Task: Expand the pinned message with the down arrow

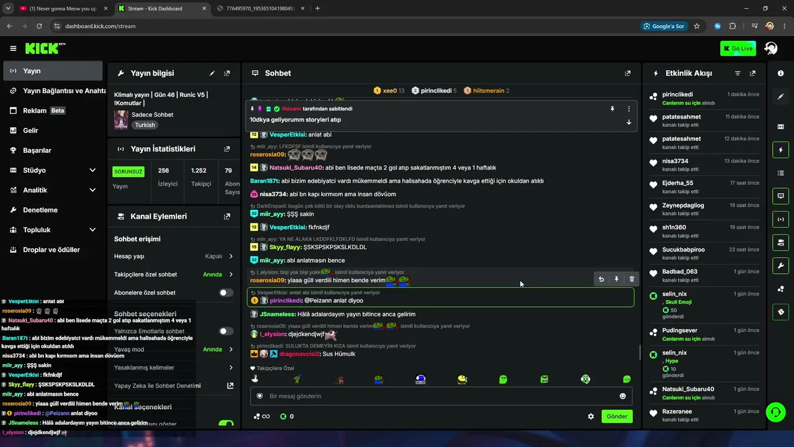Action: click(x=628, y=122)
